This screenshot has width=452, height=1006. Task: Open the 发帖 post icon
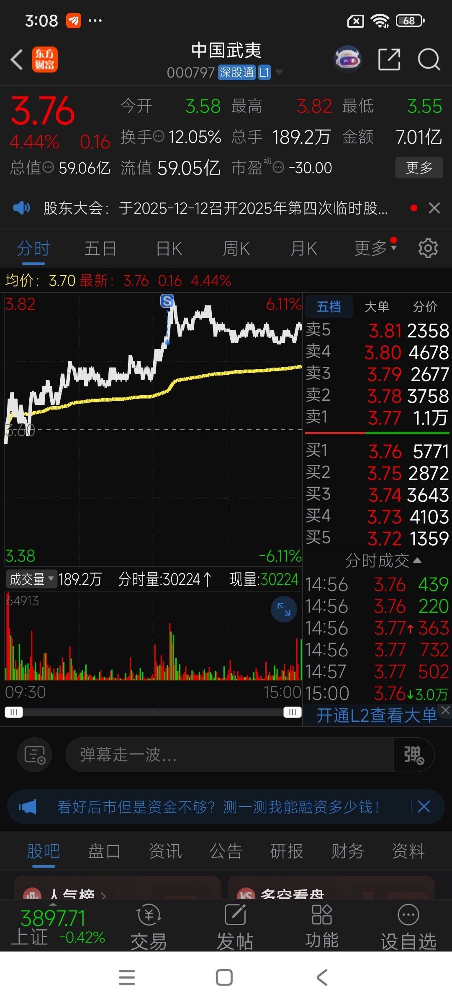[x=235, y=927]
